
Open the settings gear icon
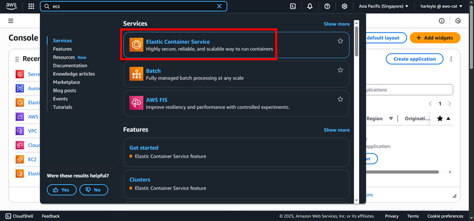(344, 6)
